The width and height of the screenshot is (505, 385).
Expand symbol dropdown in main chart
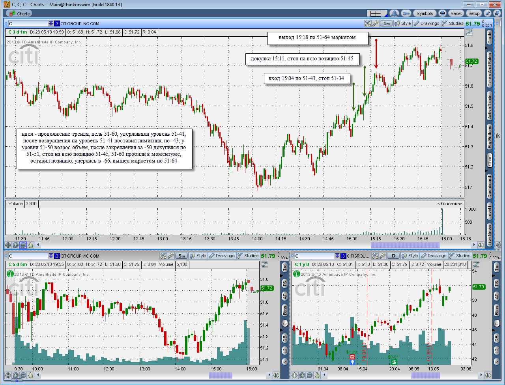click(x=50, y=24)
